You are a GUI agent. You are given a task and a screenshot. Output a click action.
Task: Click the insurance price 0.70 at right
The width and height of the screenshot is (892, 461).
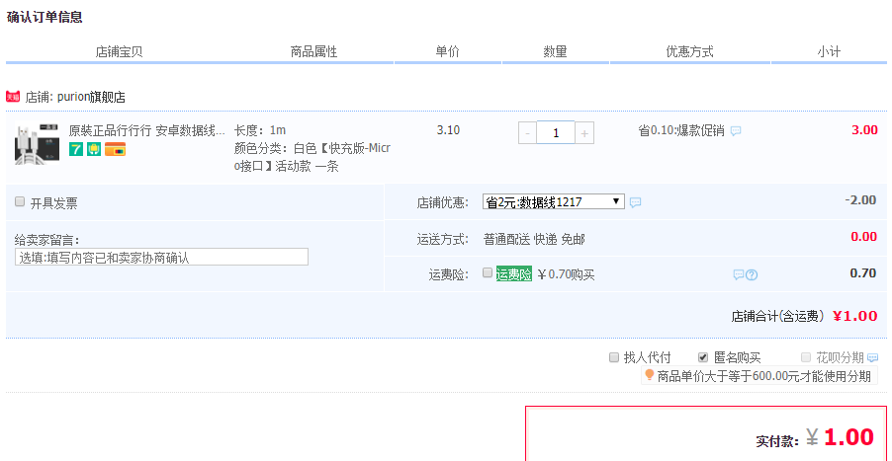pyautogui.click(x=863, y=273)
